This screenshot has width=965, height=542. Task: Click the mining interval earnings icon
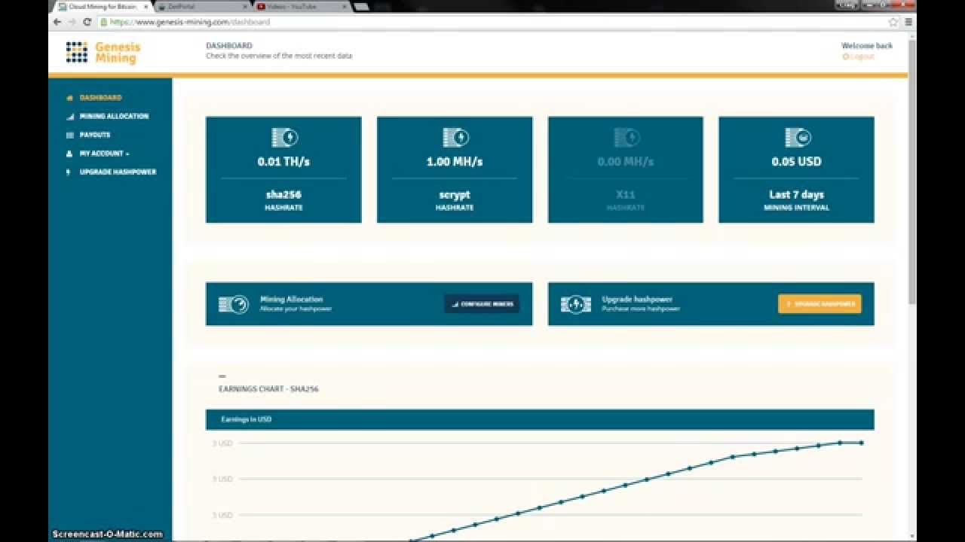coord(797,137)
